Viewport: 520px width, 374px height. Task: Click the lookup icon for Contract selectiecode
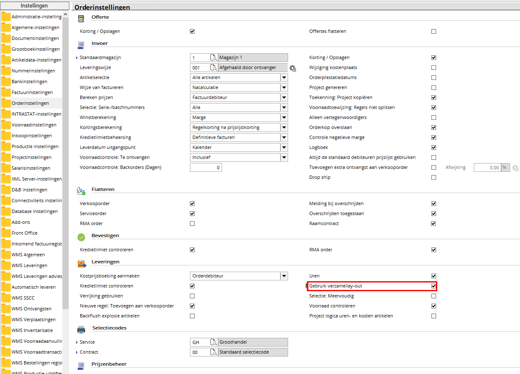coord(213,352)
